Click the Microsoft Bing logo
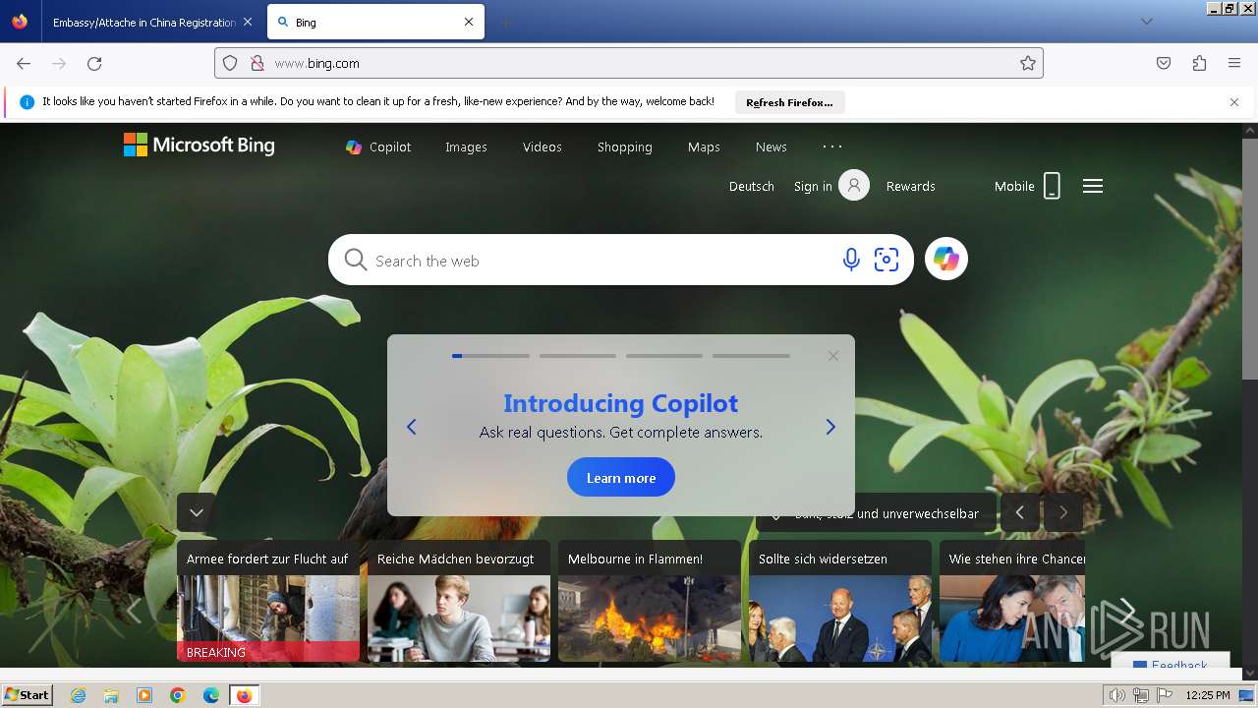Screen dimensions: 1258x708 (x=200, y=146)
